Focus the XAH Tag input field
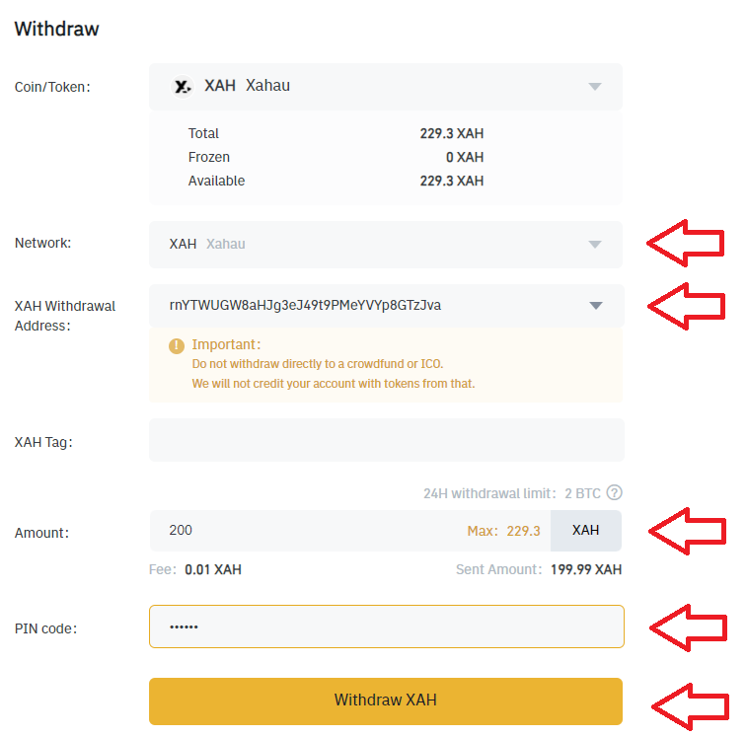The width and height of the screenshot is (746, 737). 386,440
